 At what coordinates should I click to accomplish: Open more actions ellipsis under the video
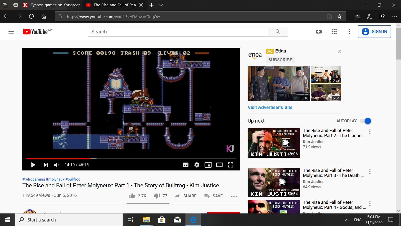234,196
